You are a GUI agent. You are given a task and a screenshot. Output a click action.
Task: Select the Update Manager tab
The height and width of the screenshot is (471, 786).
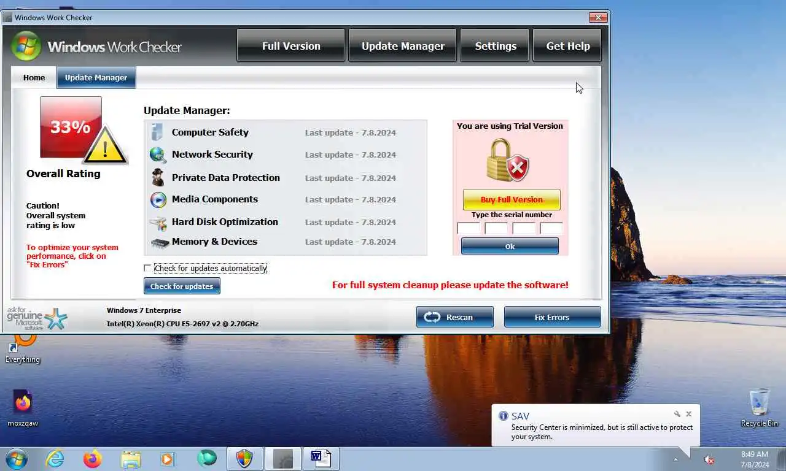pos(96,77)
